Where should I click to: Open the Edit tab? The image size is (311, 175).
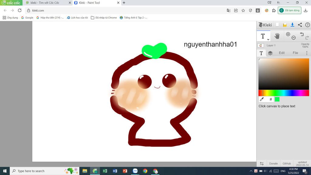click(282, 53)
